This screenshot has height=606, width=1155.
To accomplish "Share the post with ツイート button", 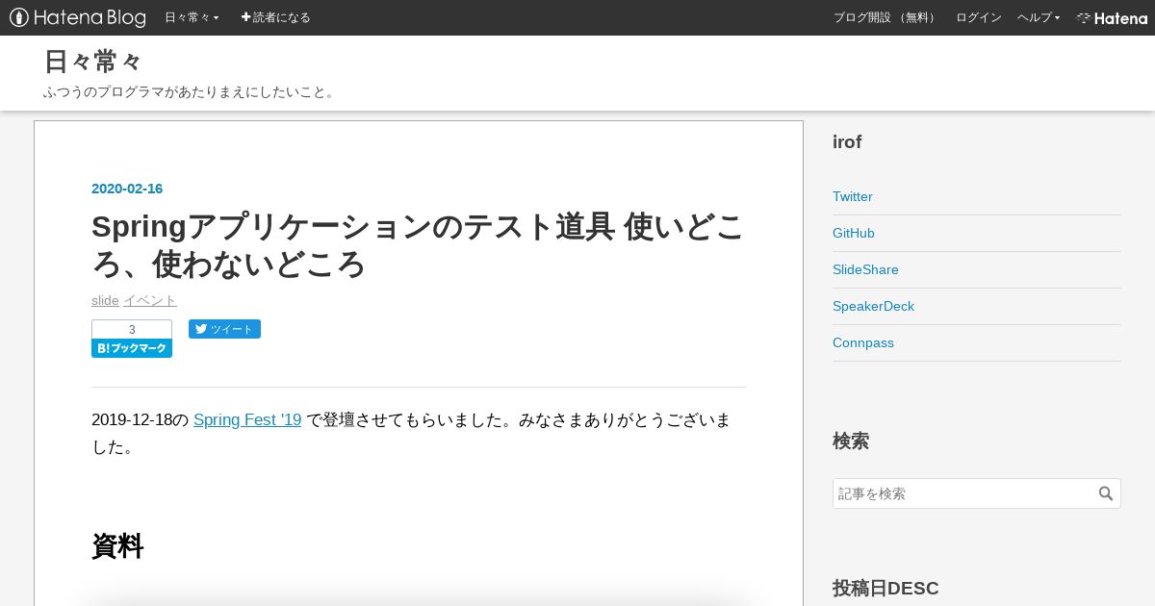I will pos(224,329).
